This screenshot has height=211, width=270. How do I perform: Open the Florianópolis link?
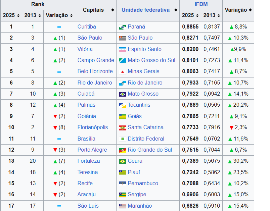tap(93, 127)
